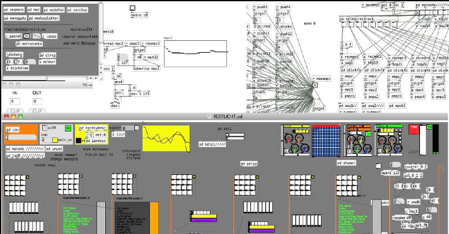Screen dimensions: 449x234
Task: Toggle the modempc checkbox
Action: (315, 85)
